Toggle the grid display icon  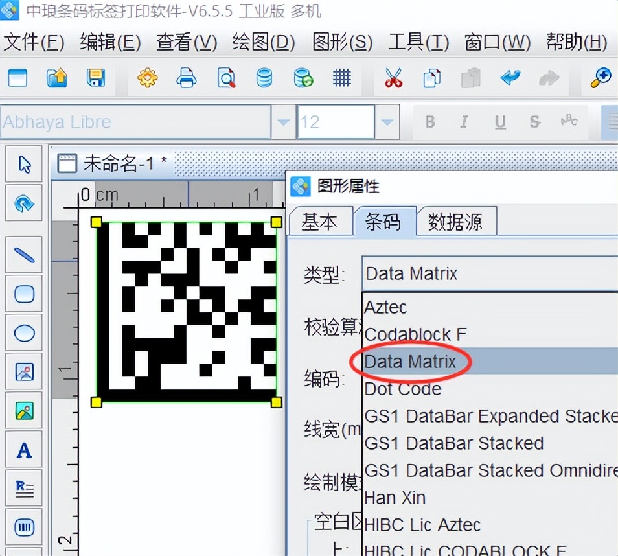click(341, 78)
